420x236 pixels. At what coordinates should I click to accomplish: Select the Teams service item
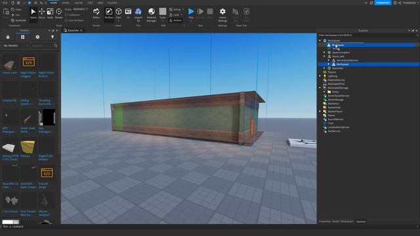pos(331,115)
